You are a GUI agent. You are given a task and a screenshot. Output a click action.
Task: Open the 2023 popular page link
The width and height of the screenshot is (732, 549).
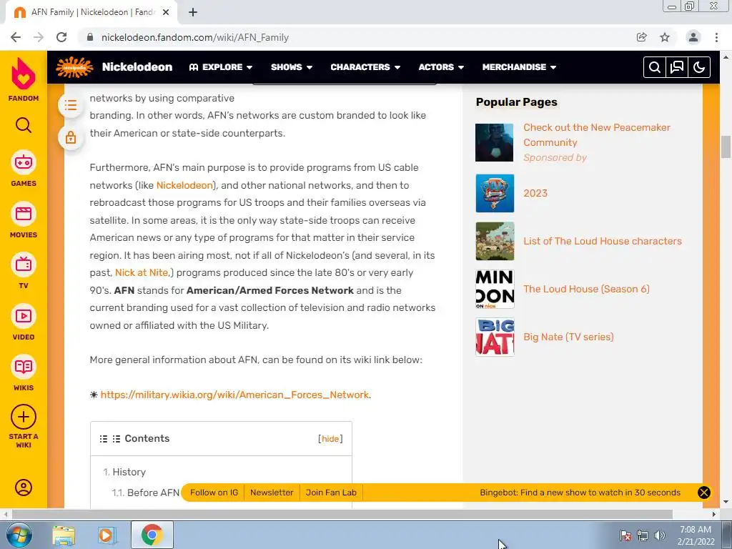click(535, 193)
